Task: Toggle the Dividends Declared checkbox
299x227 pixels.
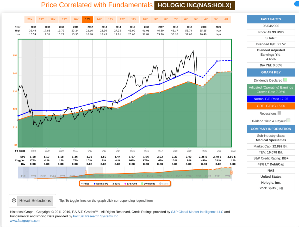Action: pos(285,80)
